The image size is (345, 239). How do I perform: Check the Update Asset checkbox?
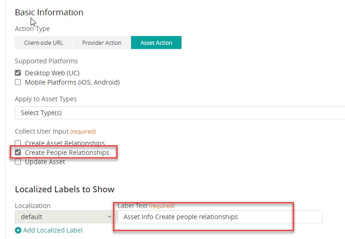pos(18,162)
